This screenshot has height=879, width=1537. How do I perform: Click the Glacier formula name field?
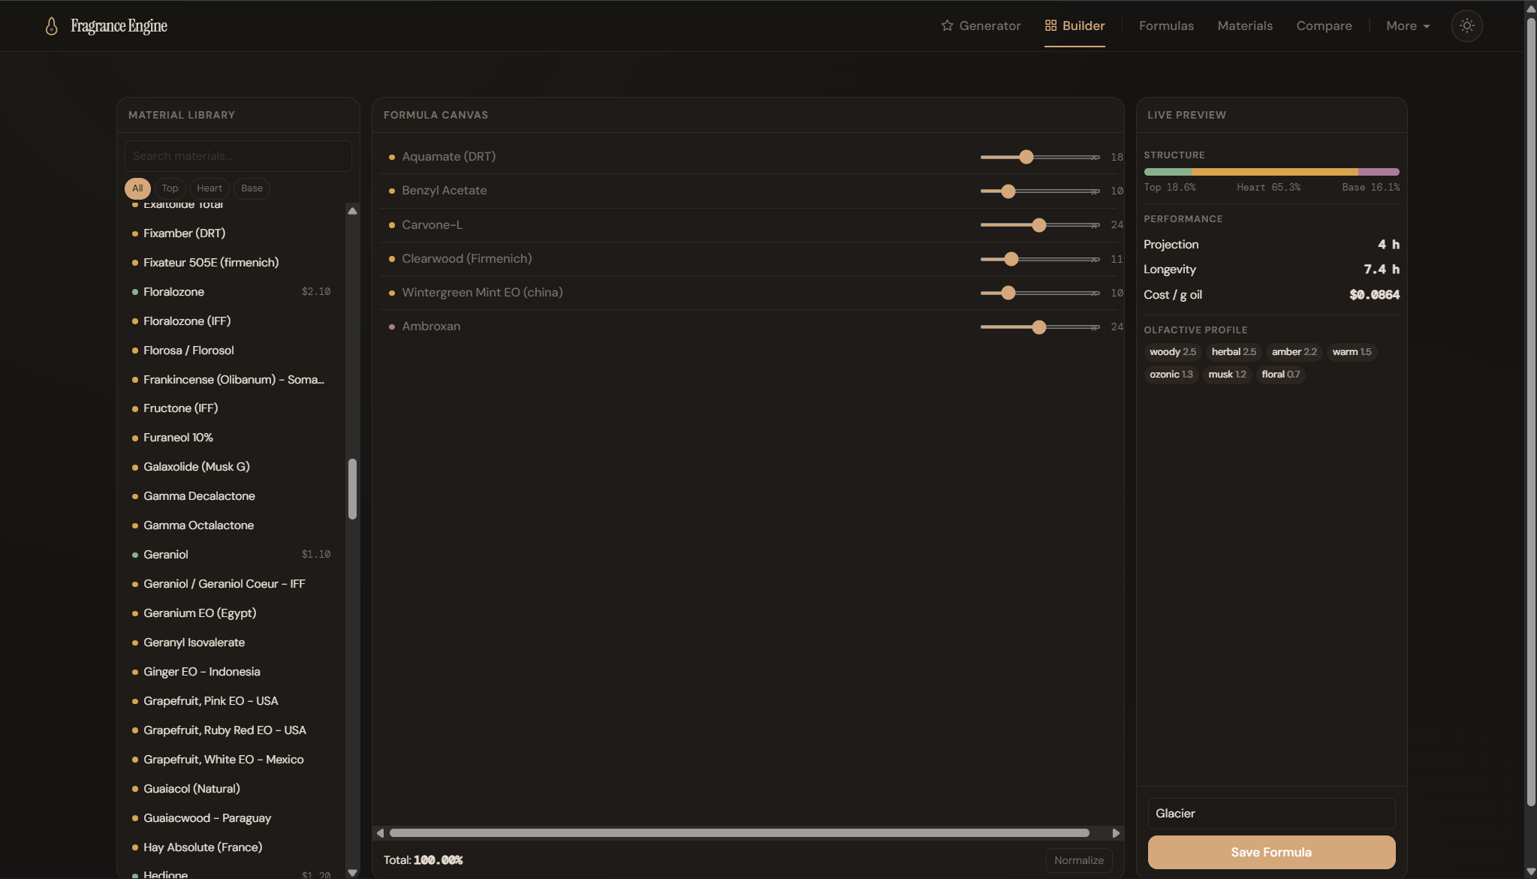click(x=1270, y=813)
